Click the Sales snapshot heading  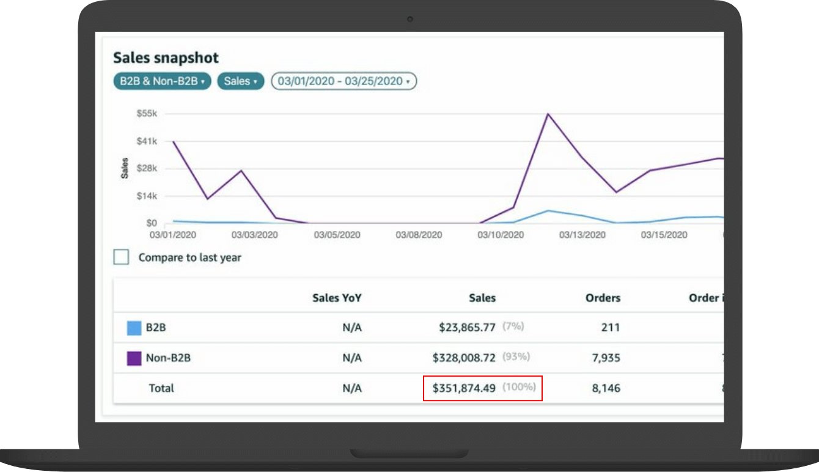coord(166,58)
